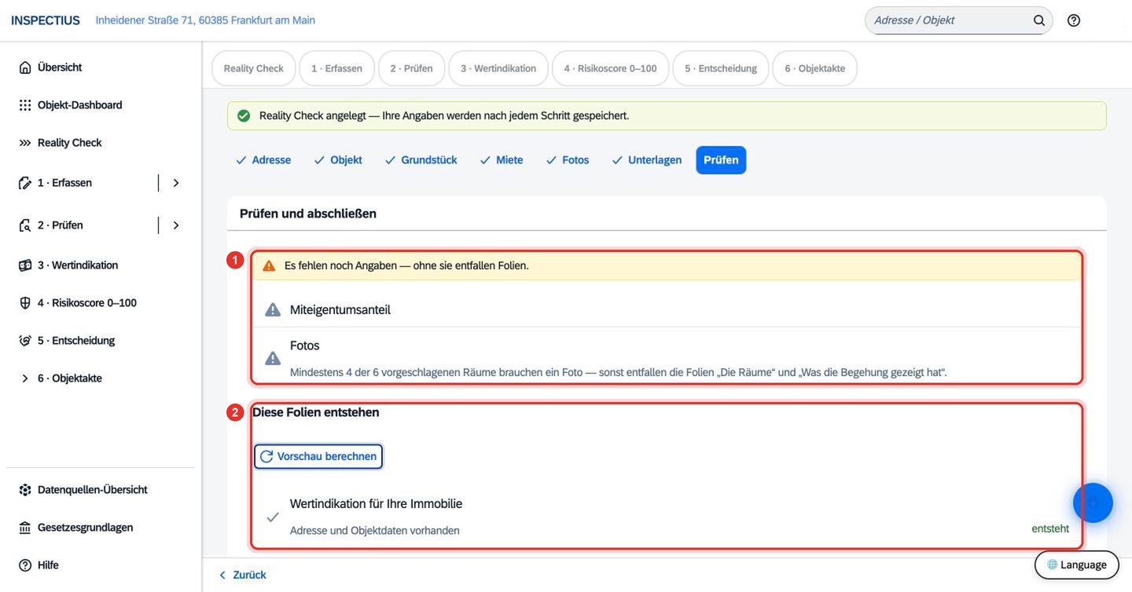Viewport: 1132px width, 592px height.
Task: Expand the 1 · Erfassen submenu chevron
Action: click(176, 183)
